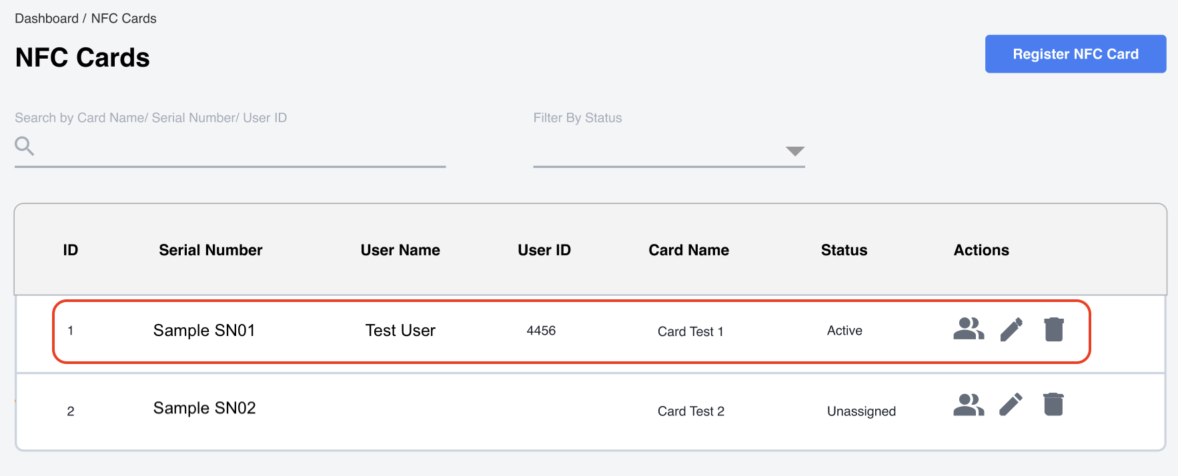Click Register NFC Card button
Screen dimensions: 1178x476
point(1075,54)
